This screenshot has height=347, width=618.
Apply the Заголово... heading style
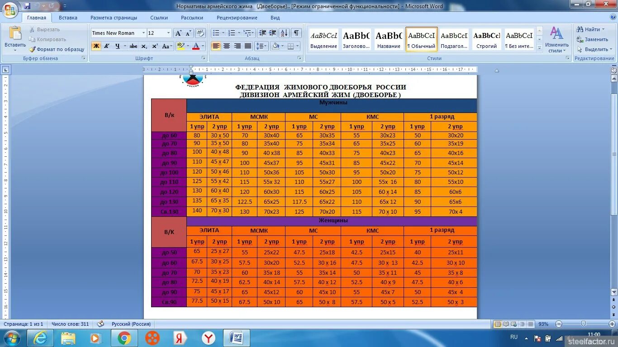356,39
